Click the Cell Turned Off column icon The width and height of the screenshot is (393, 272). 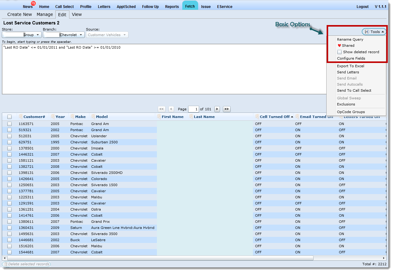257,117
